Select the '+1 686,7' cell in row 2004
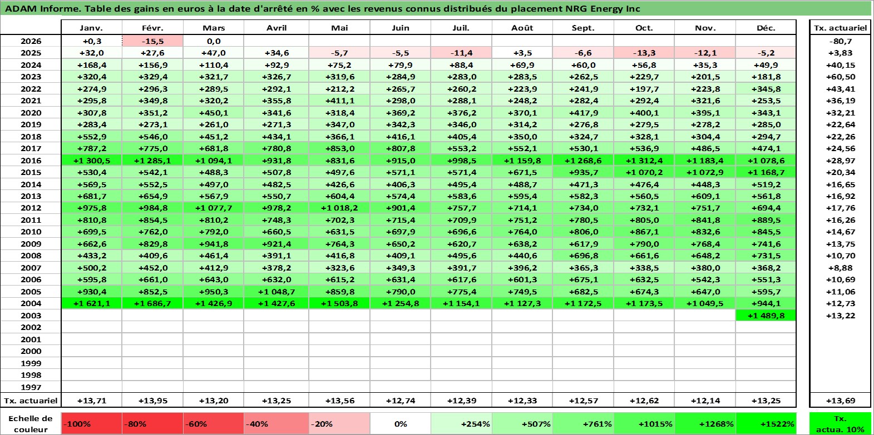874x435 pixels. (x=152, y=303)
